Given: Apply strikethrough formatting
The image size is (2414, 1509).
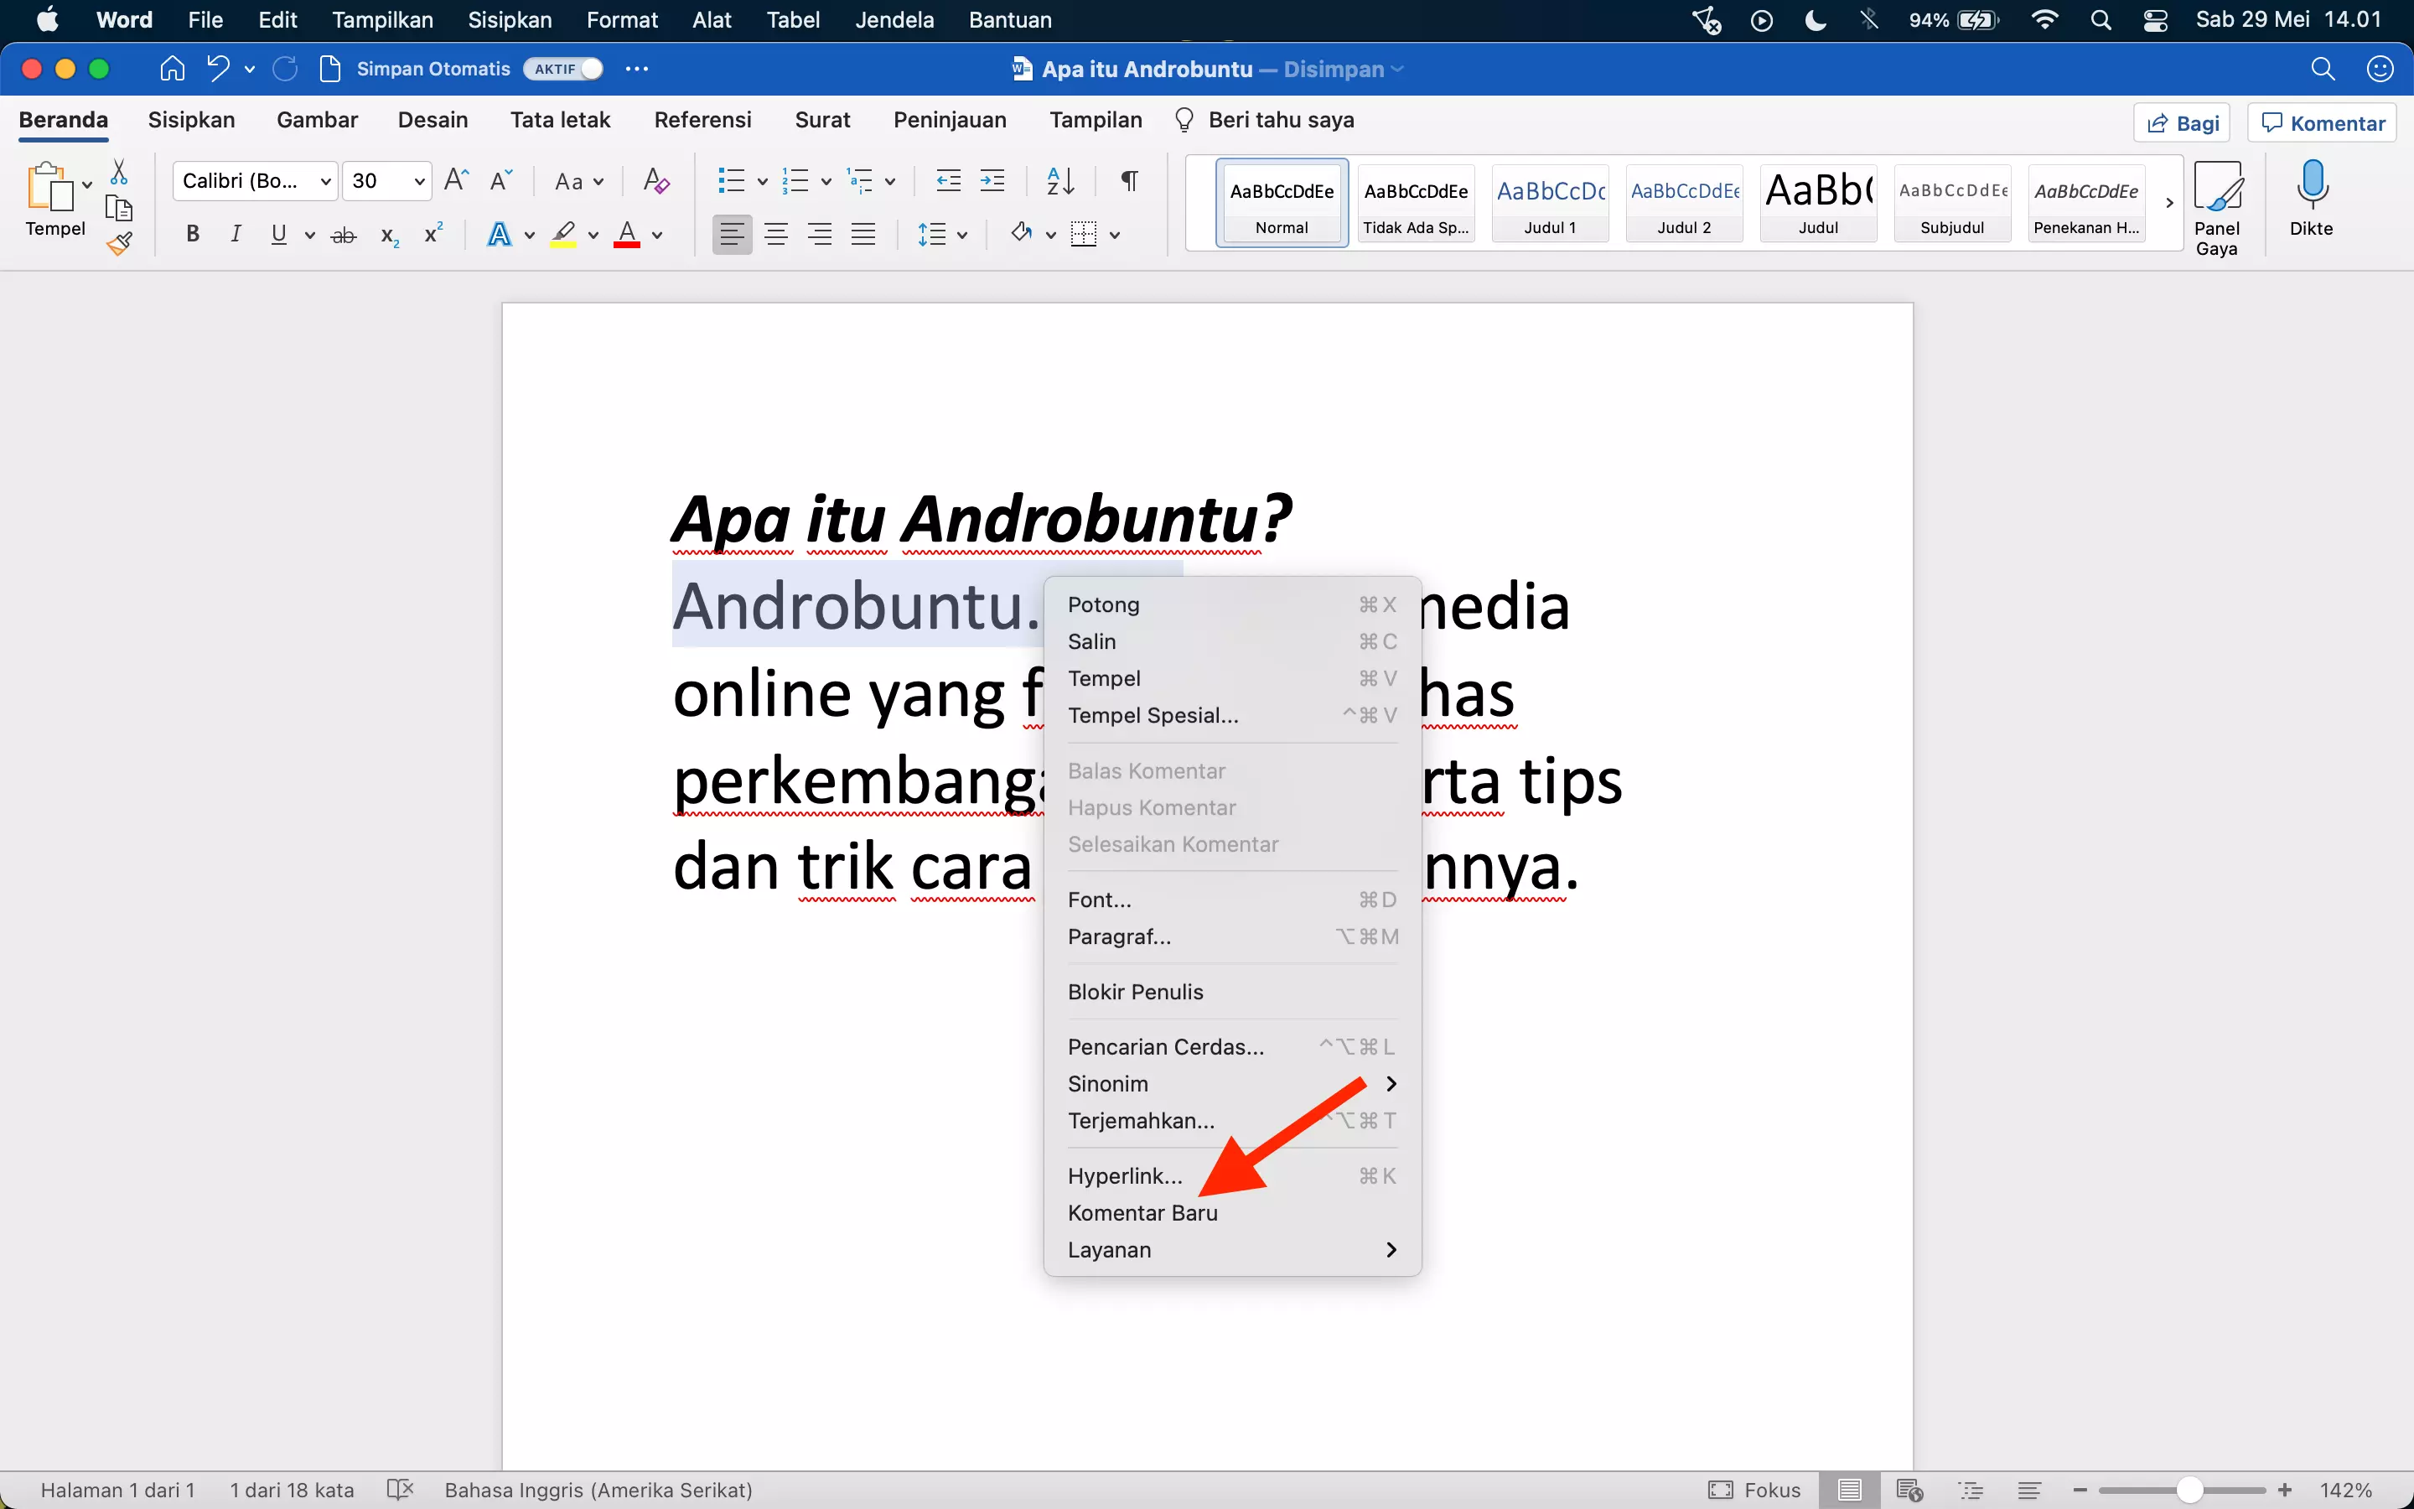Looking at the screenshot, I should tap(343, 236).
